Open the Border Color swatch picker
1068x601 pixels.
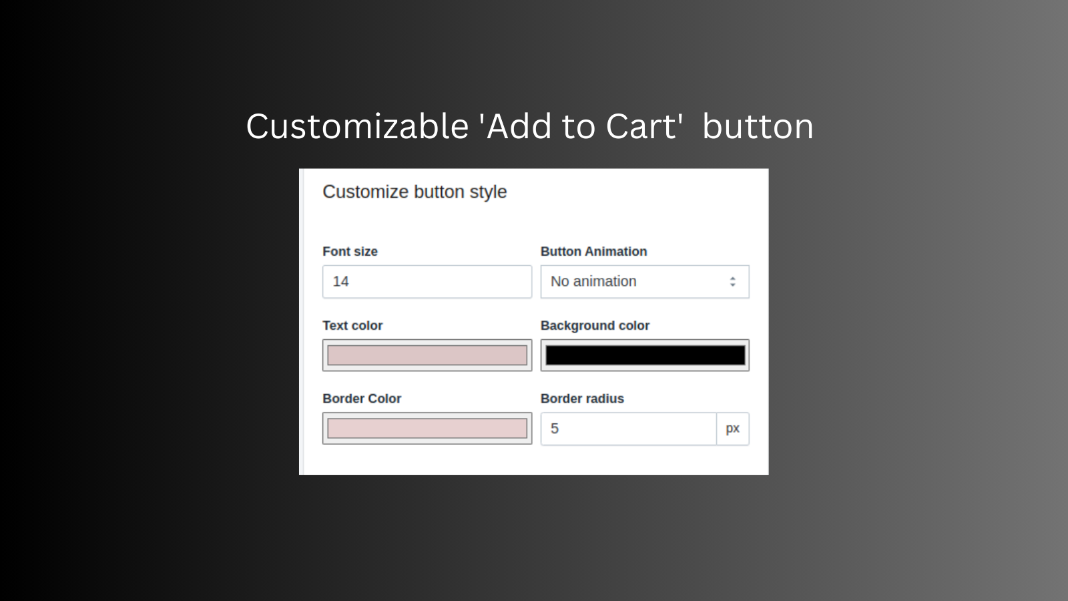click(427, 429)
